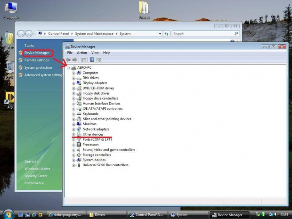Click the DVD/CD-ROM drives icon

(x=79, y=88)
